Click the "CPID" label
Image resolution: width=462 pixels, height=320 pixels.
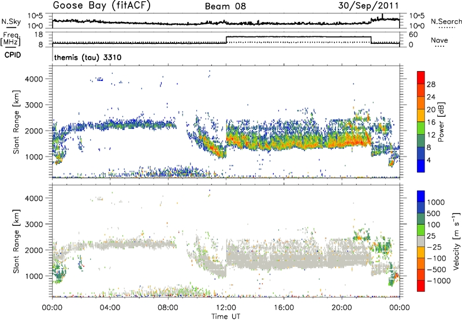13,55
